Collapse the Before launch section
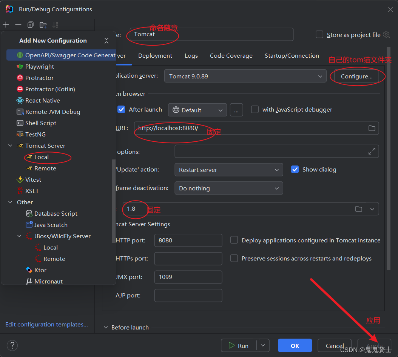 coord(106,327)
